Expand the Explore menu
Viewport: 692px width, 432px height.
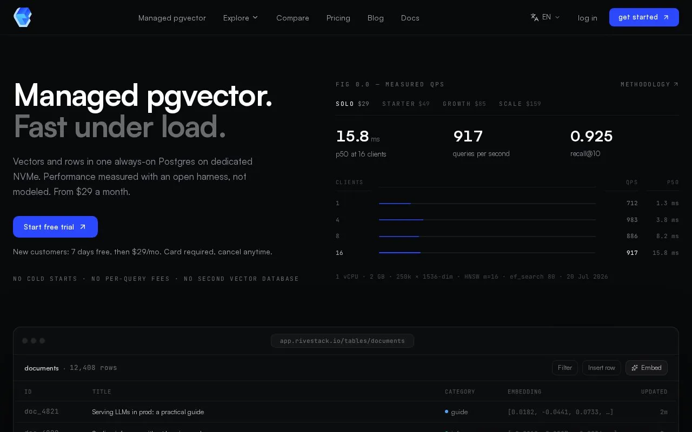241,18
